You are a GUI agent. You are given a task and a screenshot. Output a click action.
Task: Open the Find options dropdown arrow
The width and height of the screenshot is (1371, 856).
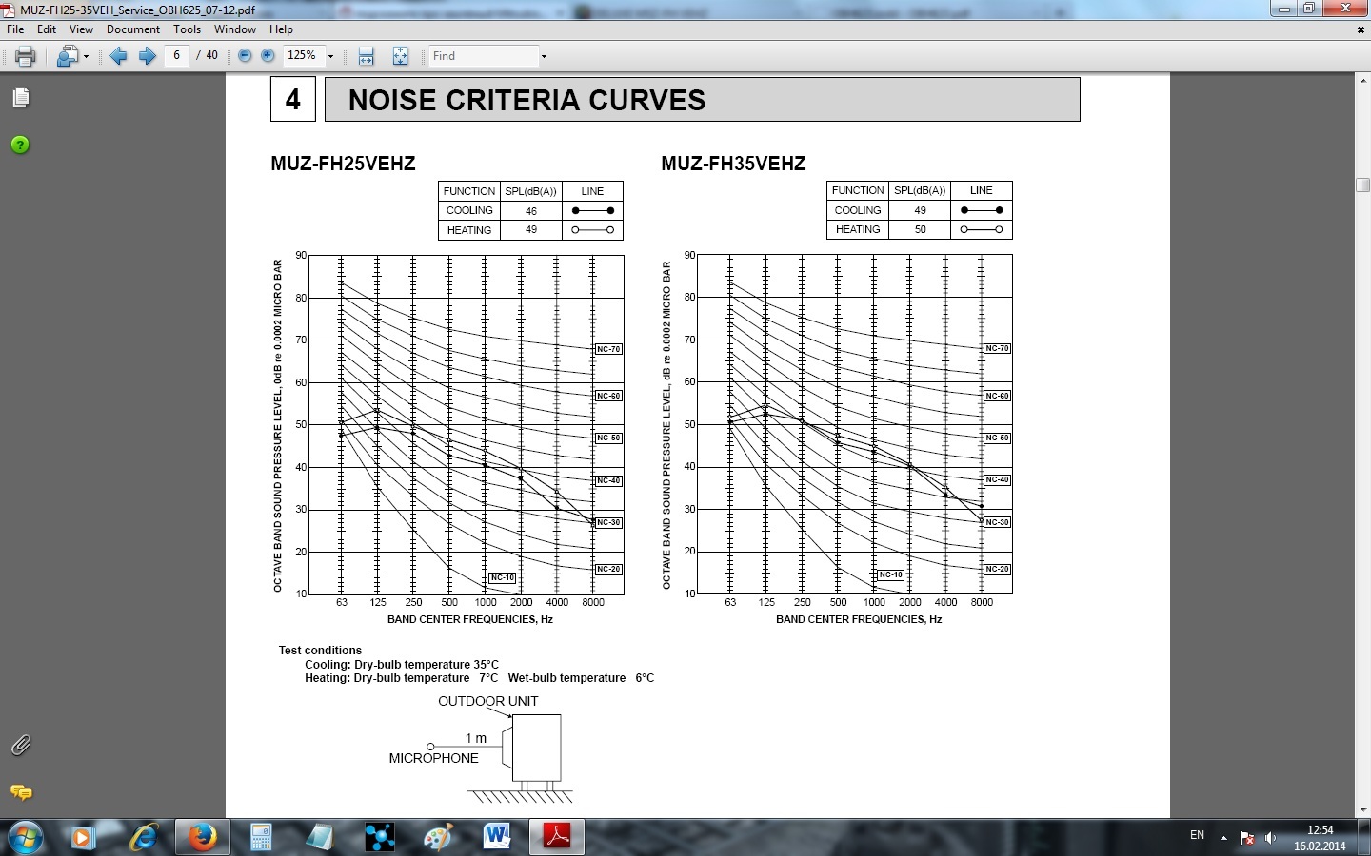click(x=544, y=56)
